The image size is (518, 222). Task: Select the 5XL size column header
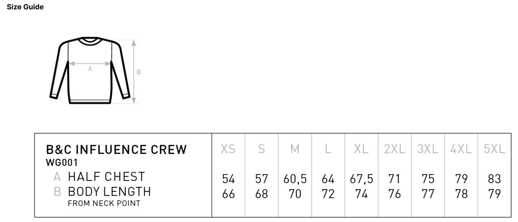click(x=494, y=149)
